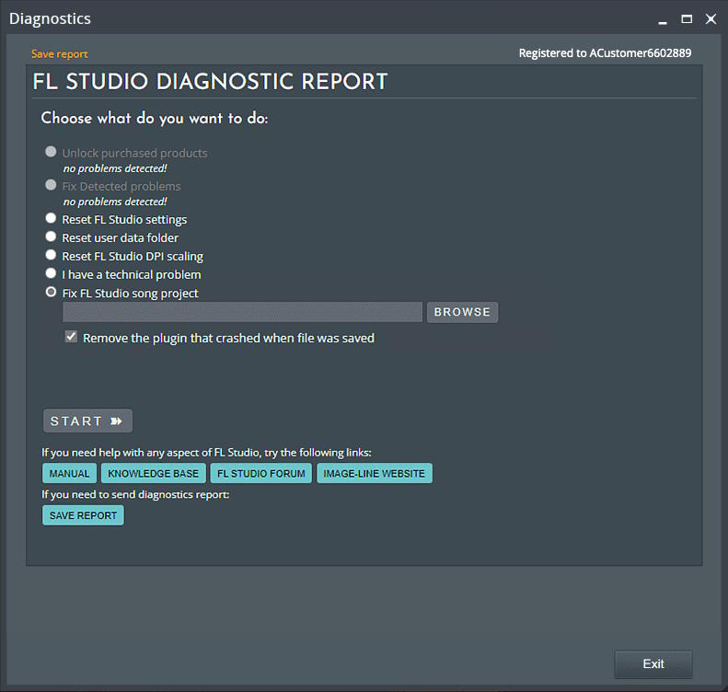Select I have a technical problem
The height and width of the screenshot is (692, 728).
(x=52, y=274)
